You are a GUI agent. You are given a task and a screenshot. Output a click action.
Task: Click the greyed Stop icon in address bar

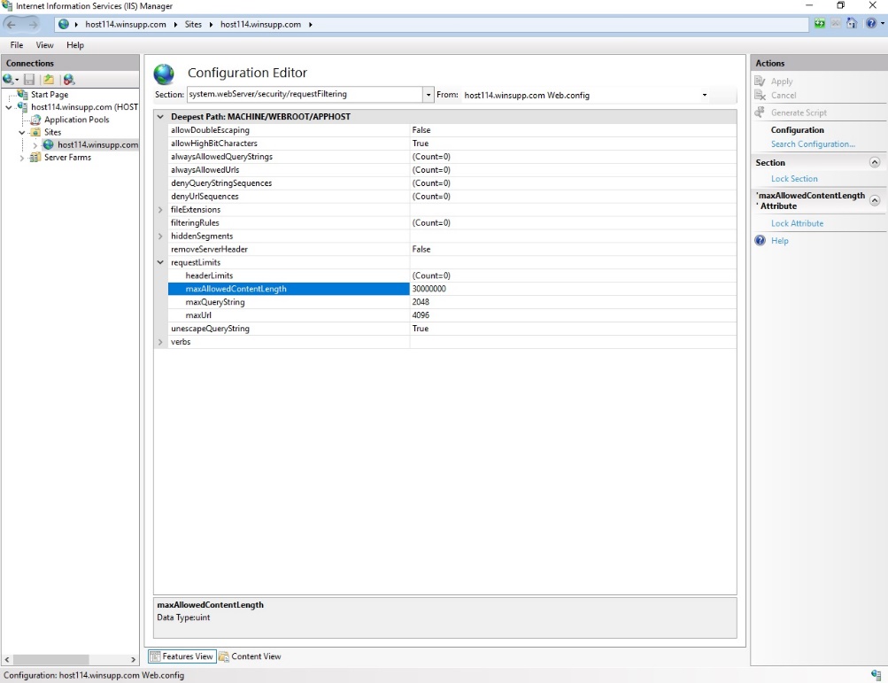point(836,23)
